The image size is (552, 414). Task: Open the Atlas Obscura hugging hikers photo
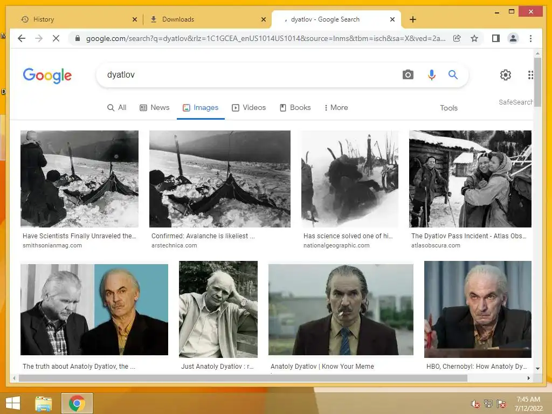[470, 179]
